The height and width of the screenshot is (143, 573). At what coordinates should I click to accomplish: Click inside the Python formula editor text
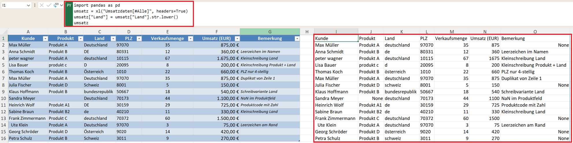click(x=130, y=14)
